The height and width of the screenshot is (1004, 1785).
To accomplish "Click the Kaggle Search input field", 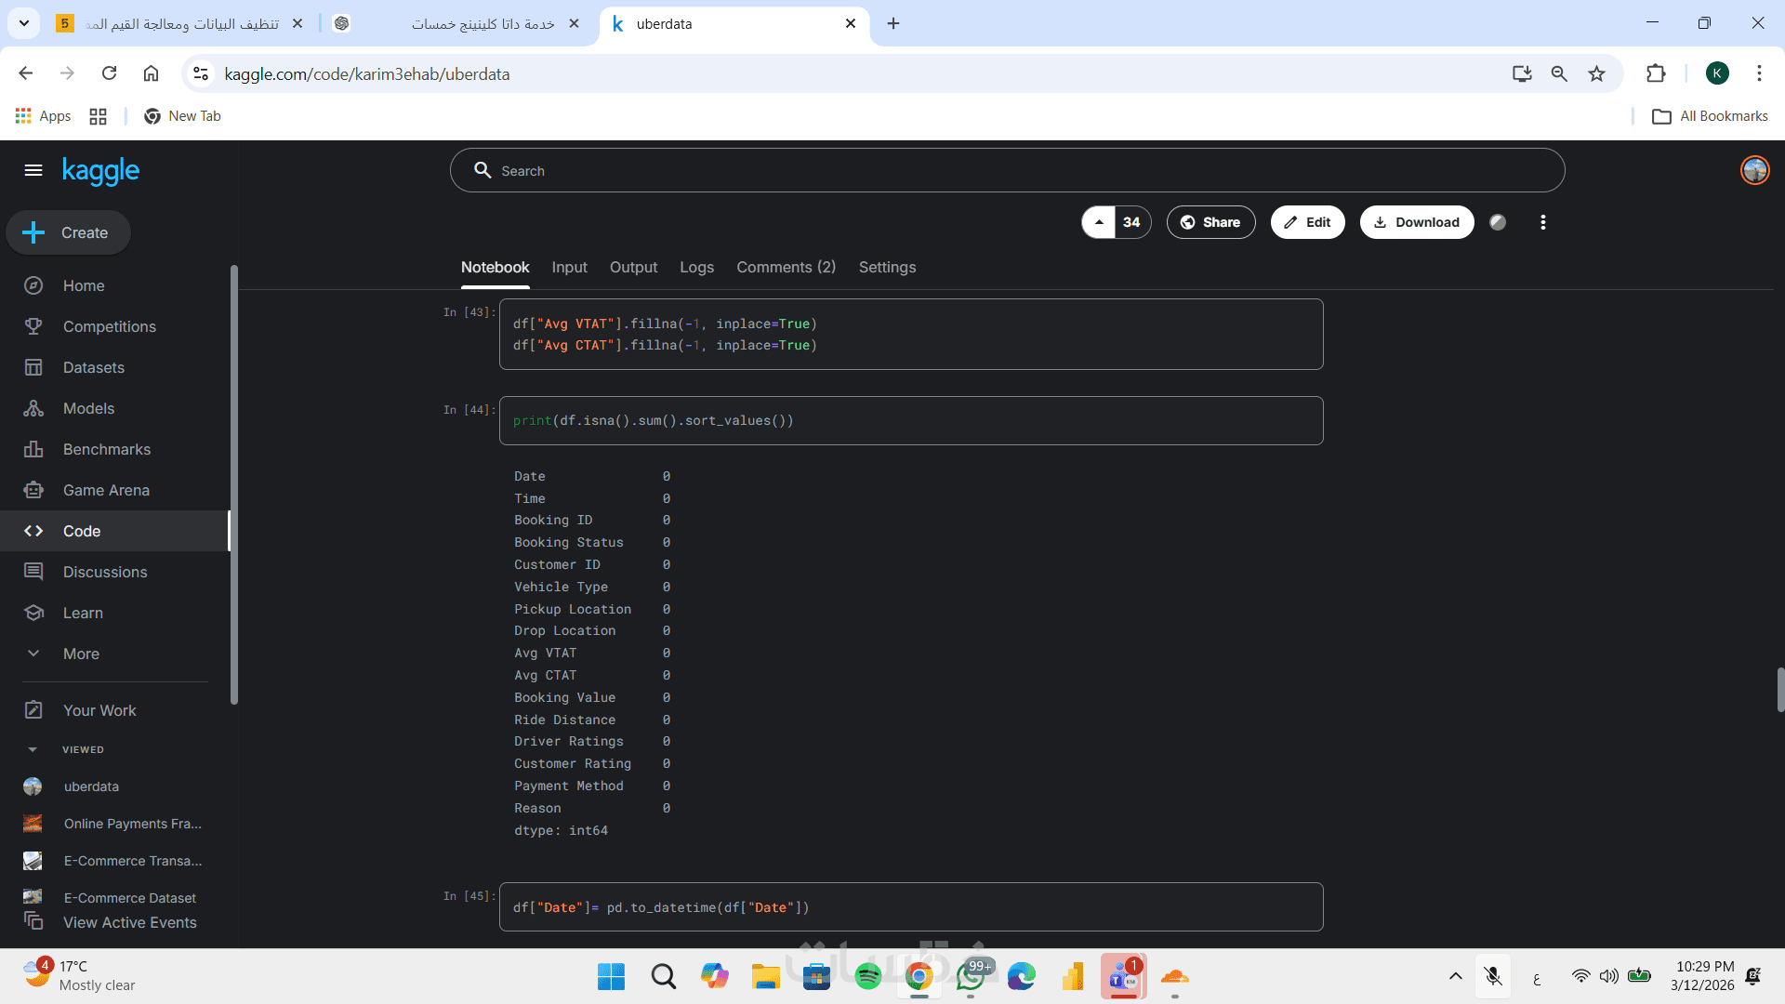I will [1007, 170].
